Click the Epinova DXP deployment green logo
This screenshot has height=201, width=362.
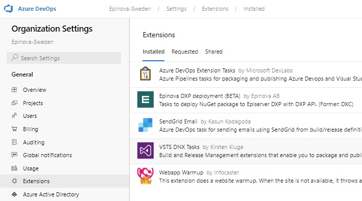point(146,99)
